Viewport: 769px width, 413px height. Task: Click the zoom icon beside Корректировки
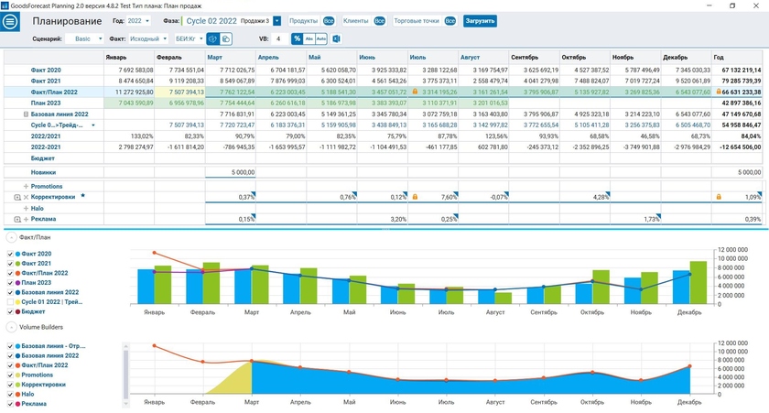click(17, 197)
